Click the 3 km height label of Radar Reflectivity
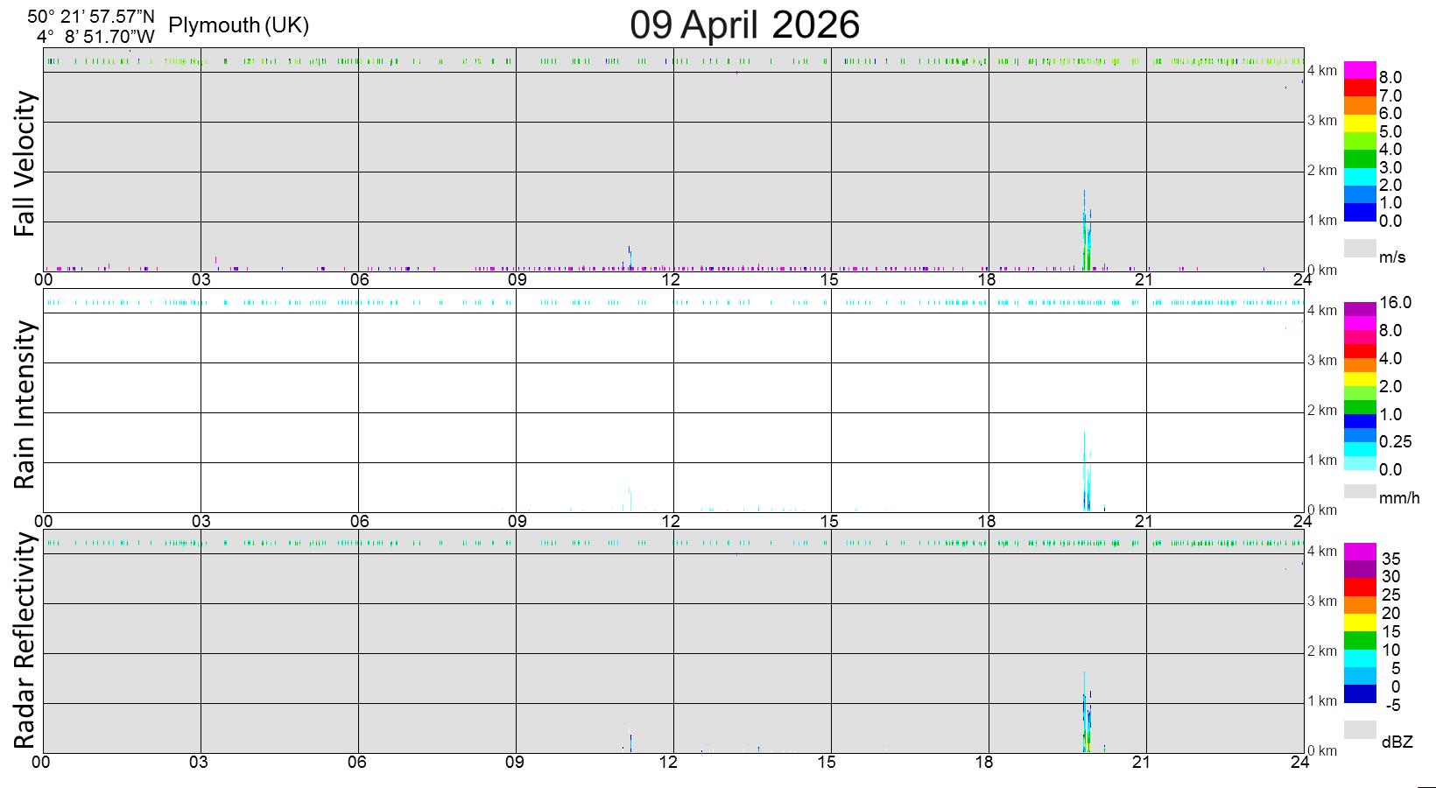This screenshot has height=788, width=1436. (x=1322, y=602)
